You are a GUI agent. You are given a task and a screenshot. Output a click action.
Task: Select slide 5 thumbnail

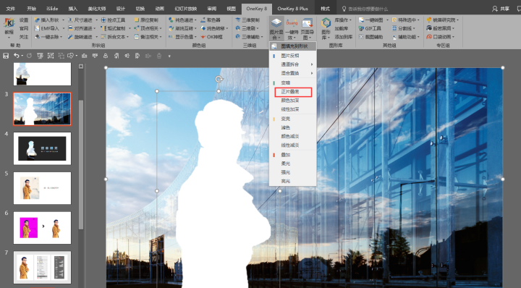42,188
